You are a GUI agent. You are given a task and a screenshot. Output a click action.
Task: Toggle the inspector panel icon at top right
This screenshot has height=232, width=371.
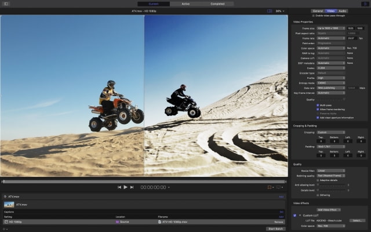click(x=364, y=3)
